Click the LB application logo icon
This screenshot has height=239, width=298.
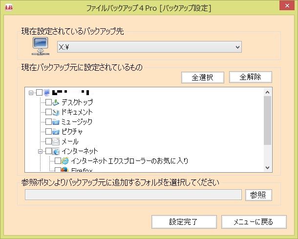click(x=9, y=8)
